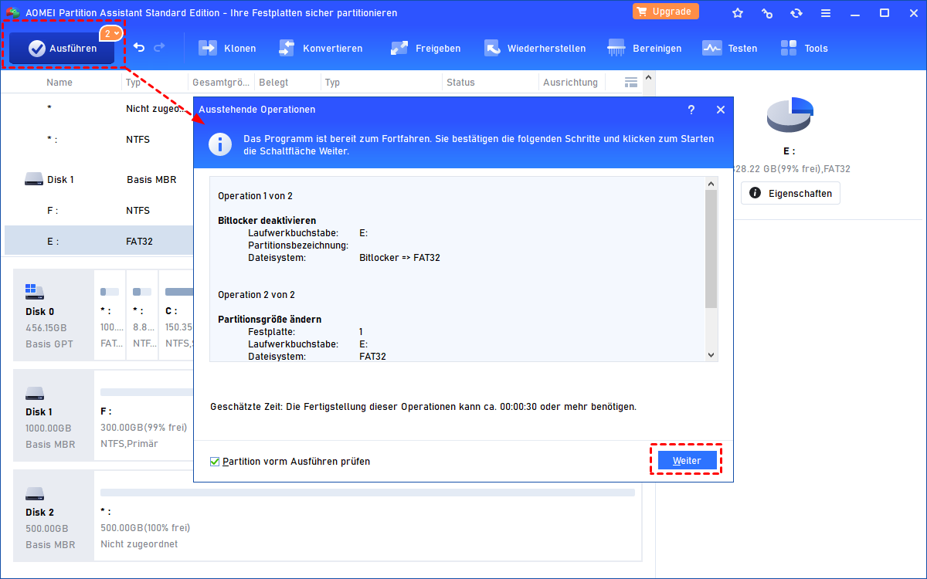Click the Disk 2 500.00GB disk tile

pos(53,515)
